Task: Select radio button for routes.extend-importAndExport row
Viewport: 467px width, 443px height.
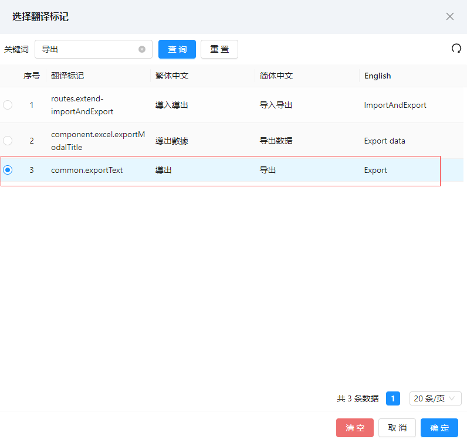Action: click(x=8, y=105)
